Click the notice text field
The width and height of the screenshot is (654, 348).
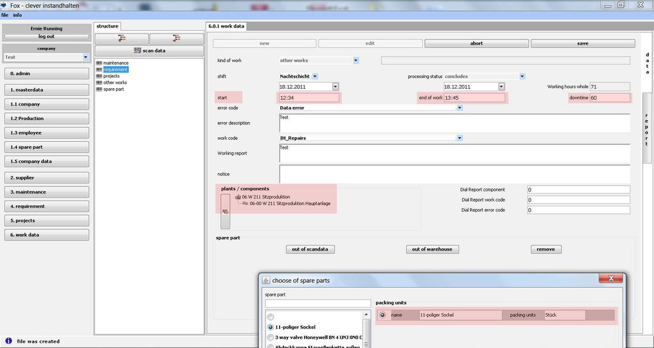pos(454,174)
